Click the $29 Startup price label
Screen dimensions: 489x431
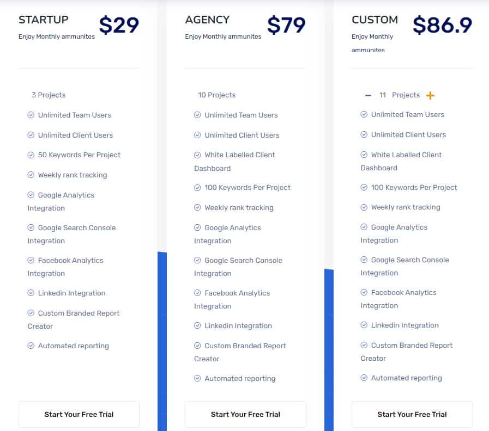pos(119,25)
